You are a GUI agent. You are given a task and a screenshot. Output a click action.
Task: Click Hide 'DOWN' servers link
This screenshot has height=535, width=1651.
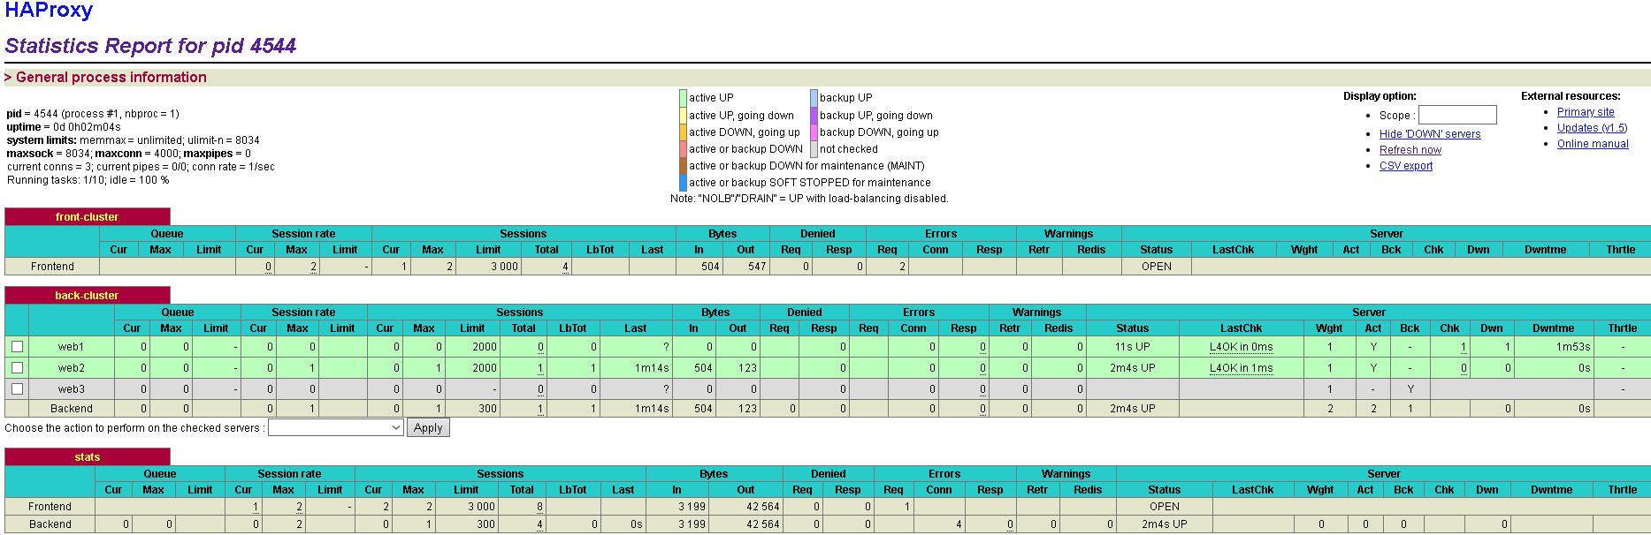(1430, 134)
